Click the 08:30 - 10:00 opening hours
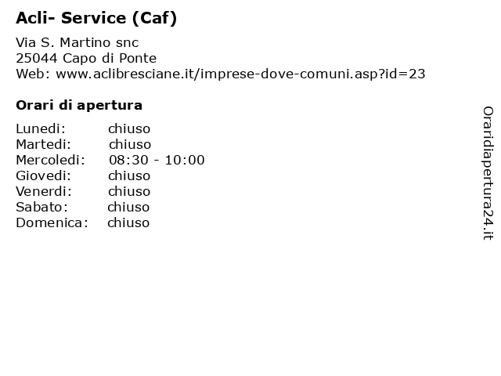 (157, 160)
